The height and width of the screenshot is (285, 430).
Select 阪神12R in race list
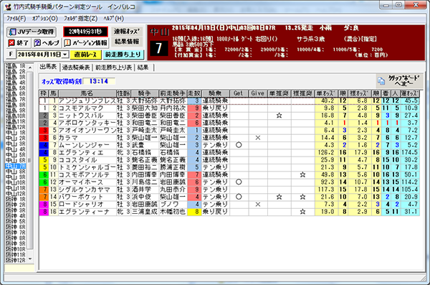tap(16, 260)
